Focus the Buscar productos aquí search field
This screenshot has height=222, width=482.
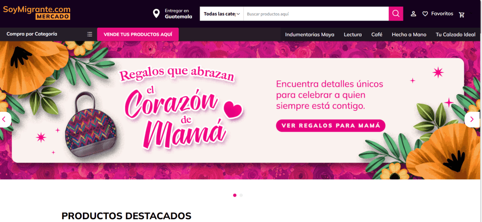(316, 14)
